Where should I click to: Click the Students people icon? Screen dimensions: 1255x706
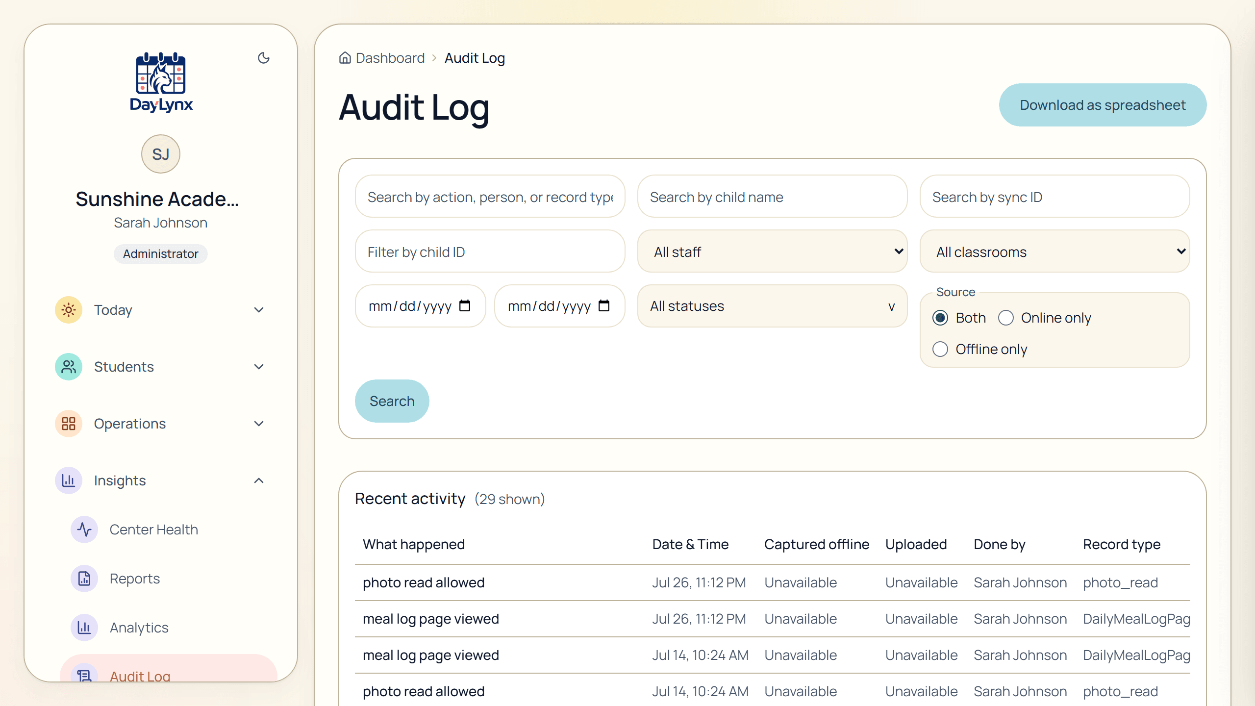coord(69,367)
